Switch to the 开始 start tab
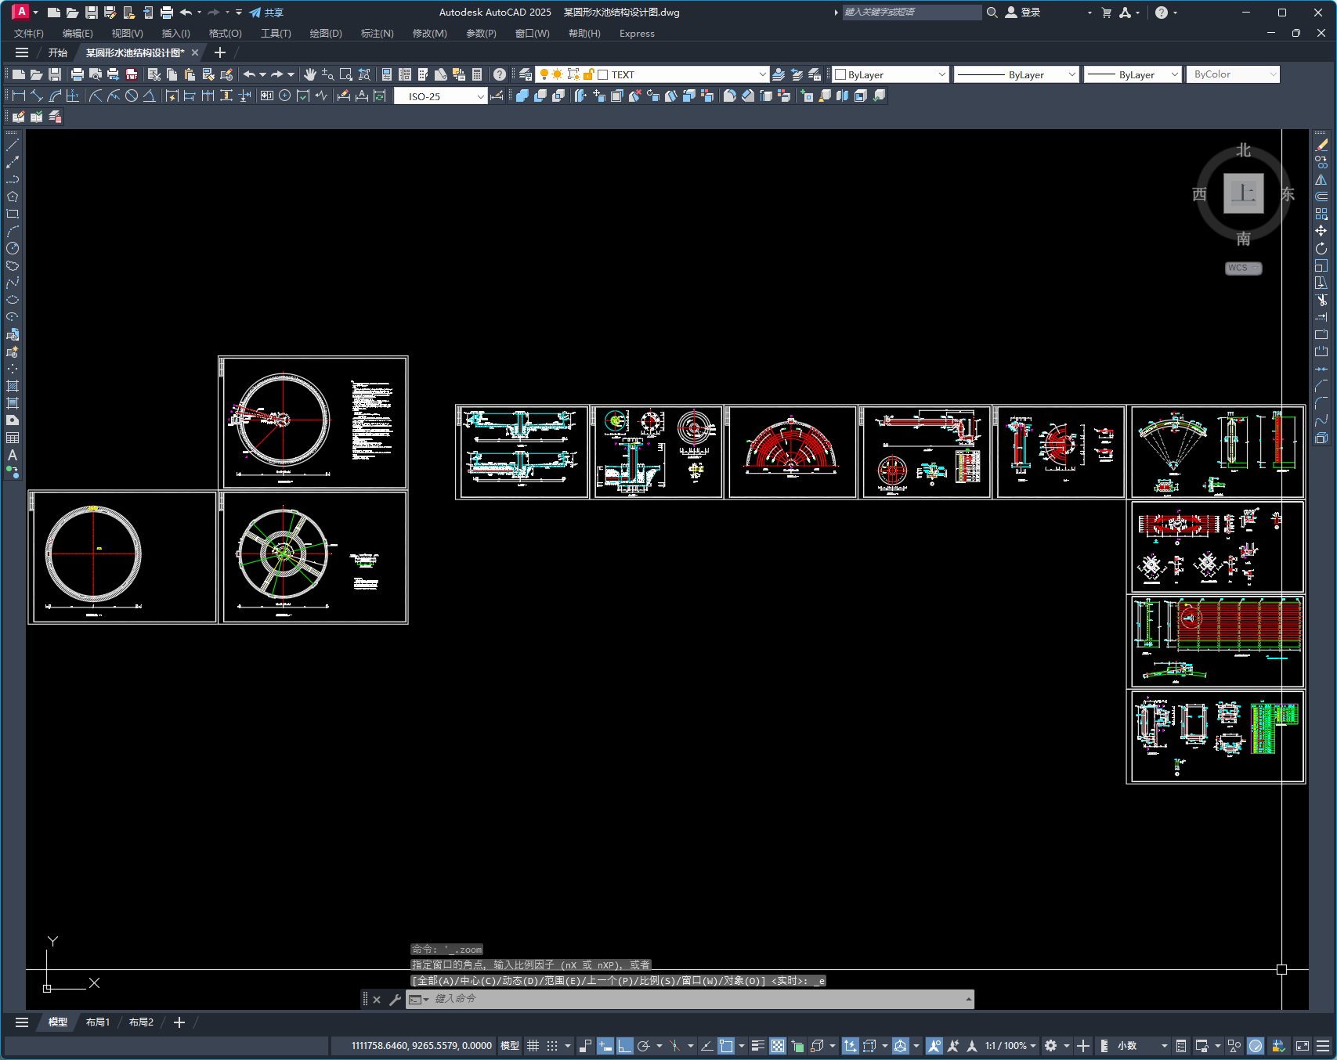 tap(58, 53)
